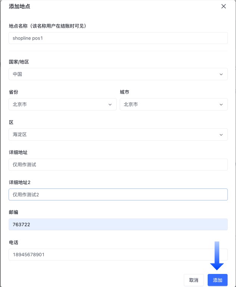236x287 pixels.
Task: Open the district selector showing 海淀区
Action: (112, 135)
